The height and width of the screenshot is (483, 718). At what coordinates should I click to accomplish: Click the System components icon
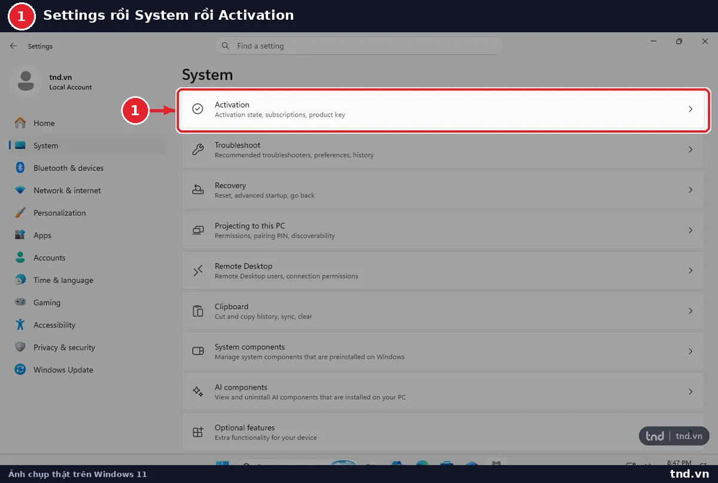click(197, 351)
